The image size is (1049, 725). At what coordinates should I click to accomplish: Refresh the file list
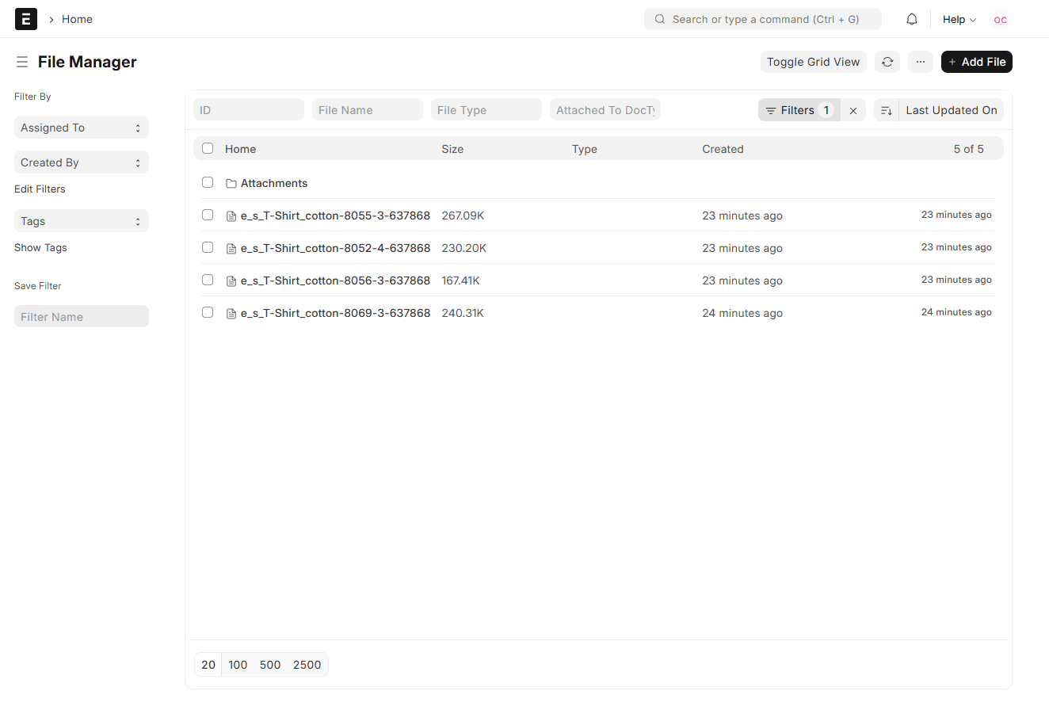pyautogui.click(x=887, y=62)
